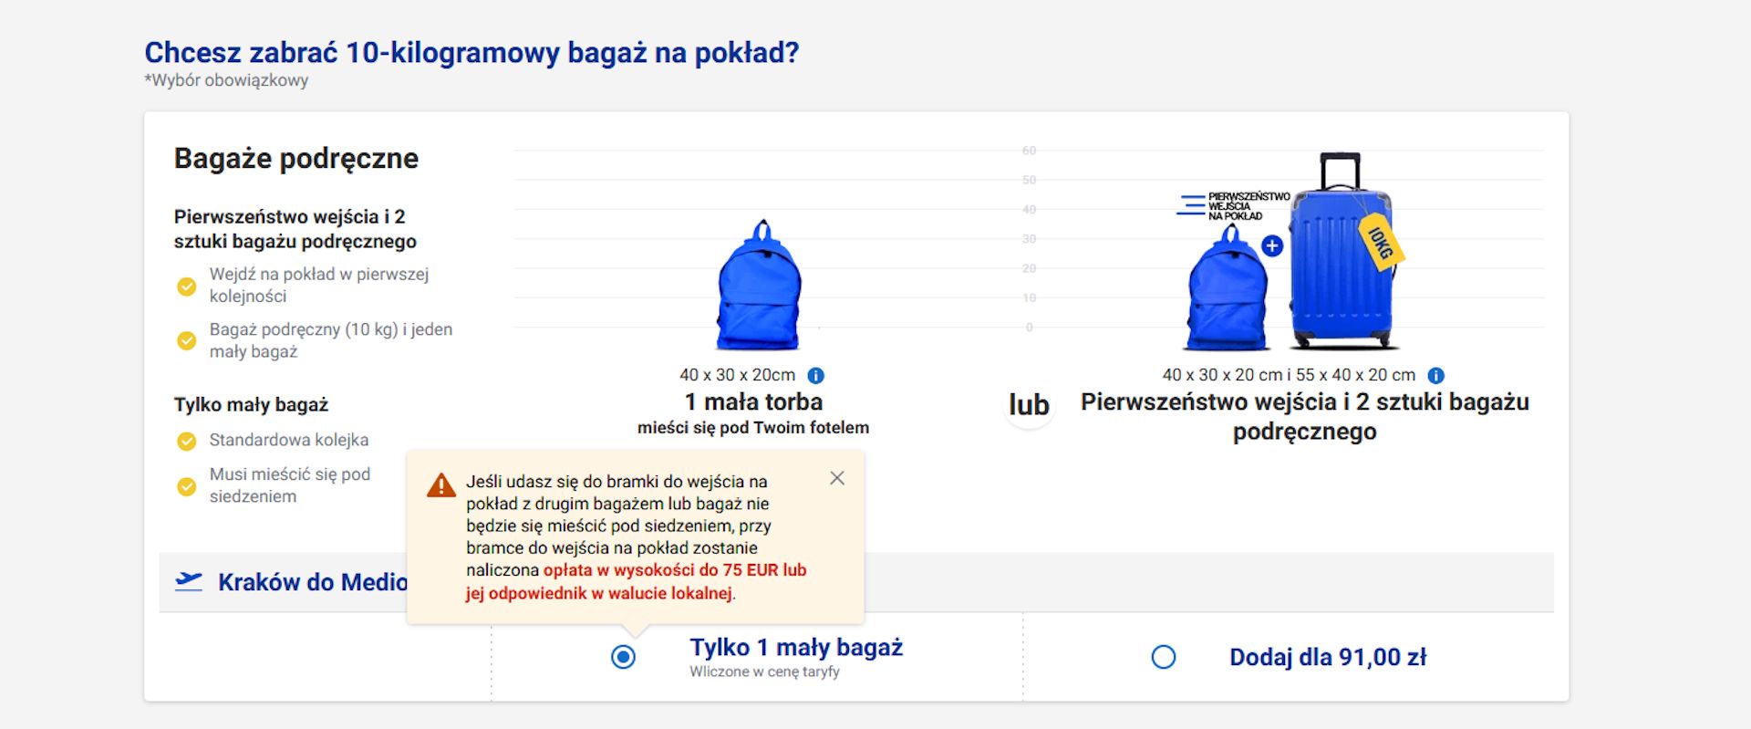Click checkmark beside 'Musi mieścić się pod siedzeniem'
This screenshot has width=1751, height=729.
187,486
